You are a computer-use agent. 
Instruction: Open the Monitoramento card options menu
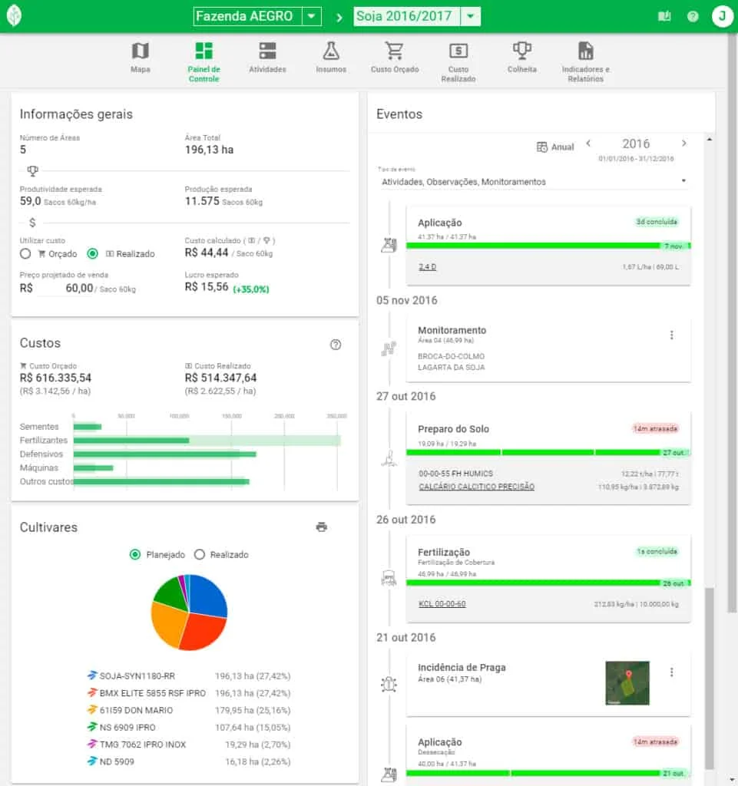(672, 334)
